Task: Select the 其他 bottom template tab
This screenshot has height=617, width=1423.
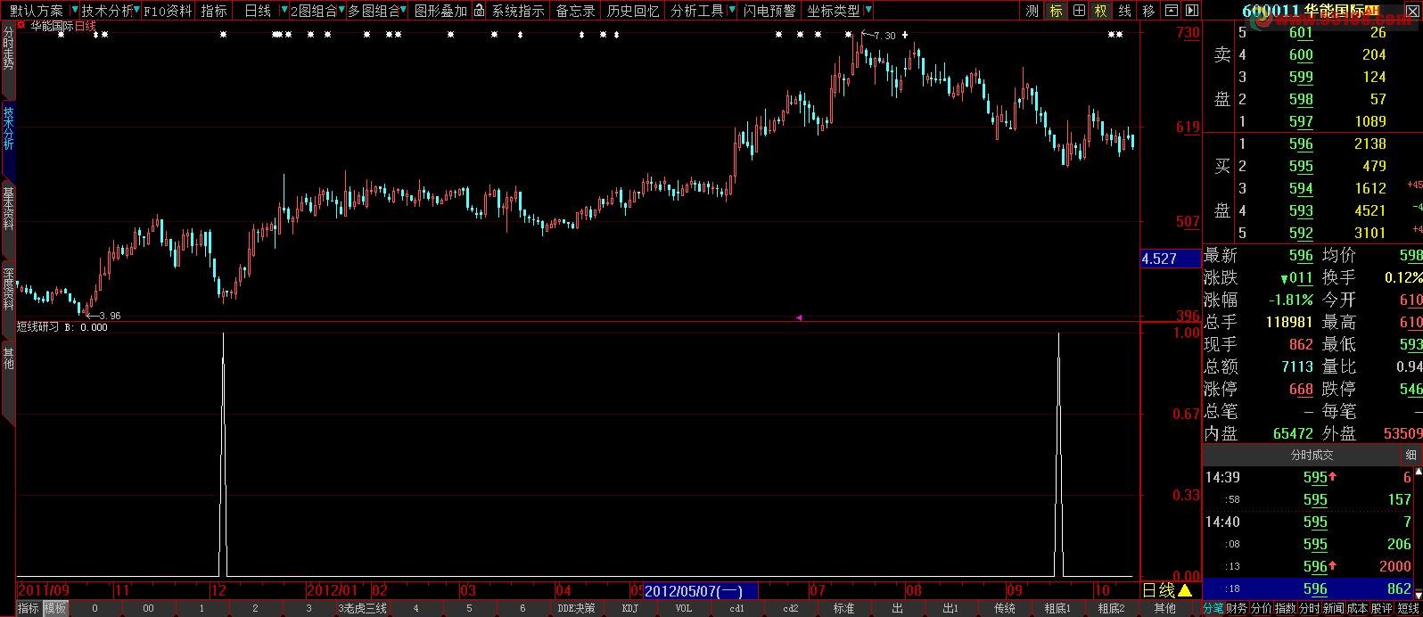Action: (x=1165, y=608)
